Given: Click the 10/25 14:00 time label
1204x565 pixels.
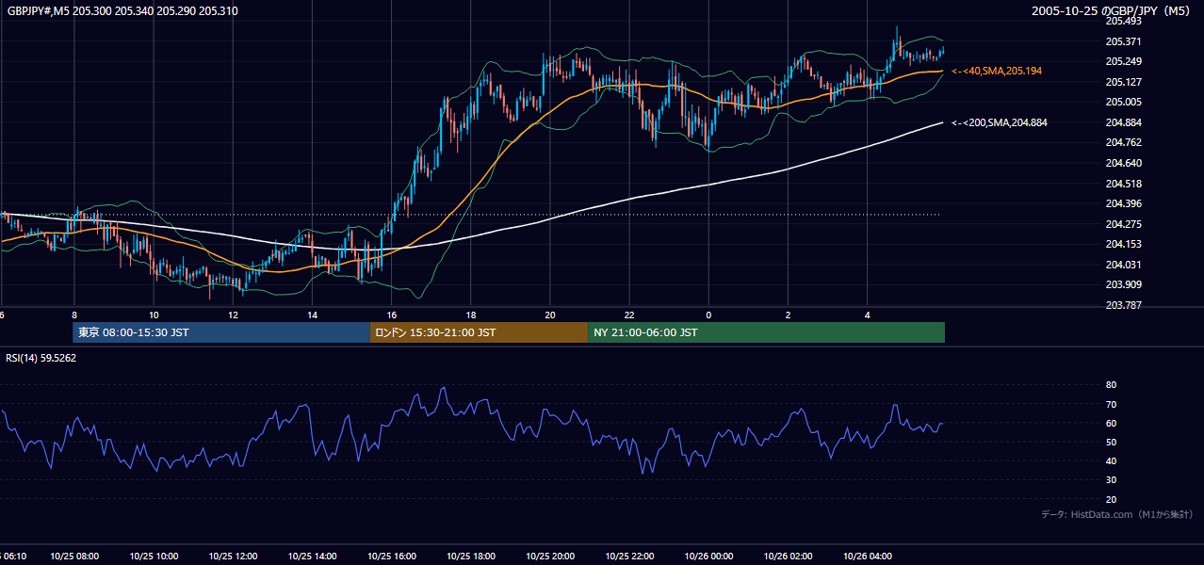Looking at the screenshot, I should (312, 557).
